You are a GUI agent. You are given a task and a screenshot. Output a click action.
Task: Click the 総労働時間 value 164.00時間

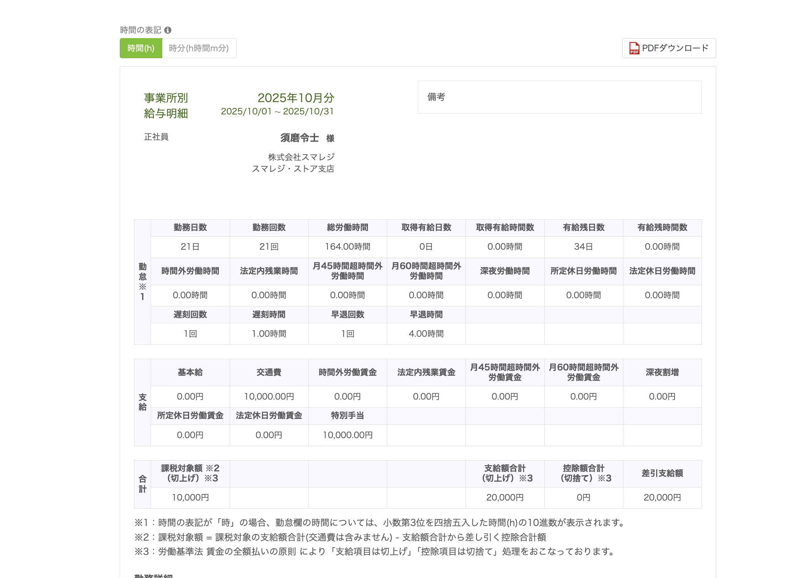click(x=347, y=247)
